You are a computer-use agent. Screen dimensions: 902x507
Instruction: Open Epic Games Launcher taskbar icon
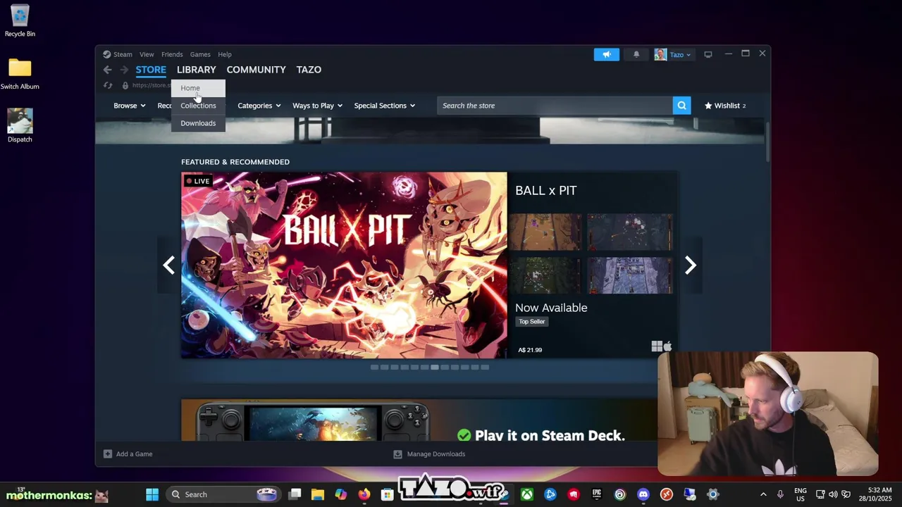tap(597, 494)
